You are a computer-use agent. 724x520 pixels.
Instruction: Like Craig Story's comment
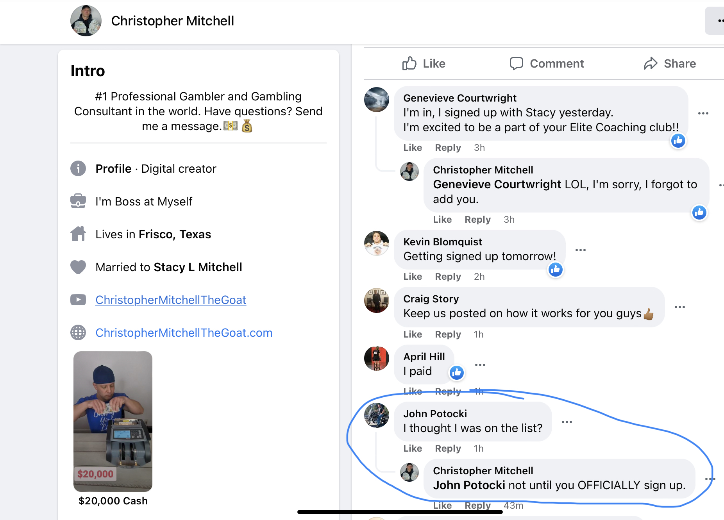(413, 334)
